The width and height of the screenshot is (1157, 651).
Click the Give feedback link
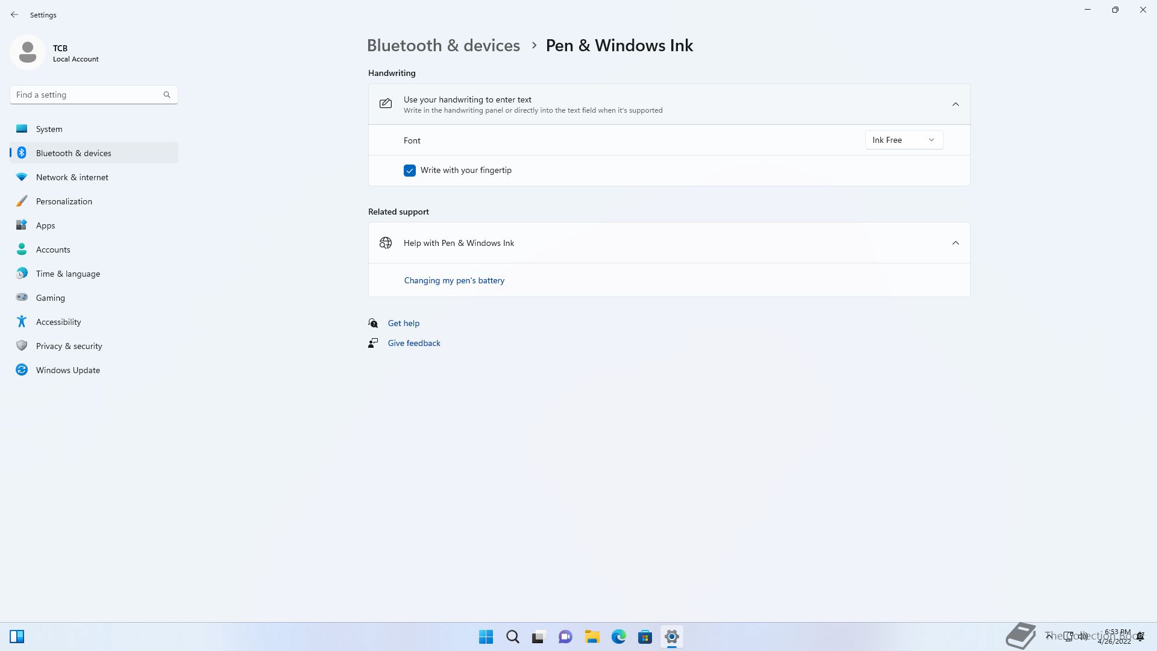point(413,343)
